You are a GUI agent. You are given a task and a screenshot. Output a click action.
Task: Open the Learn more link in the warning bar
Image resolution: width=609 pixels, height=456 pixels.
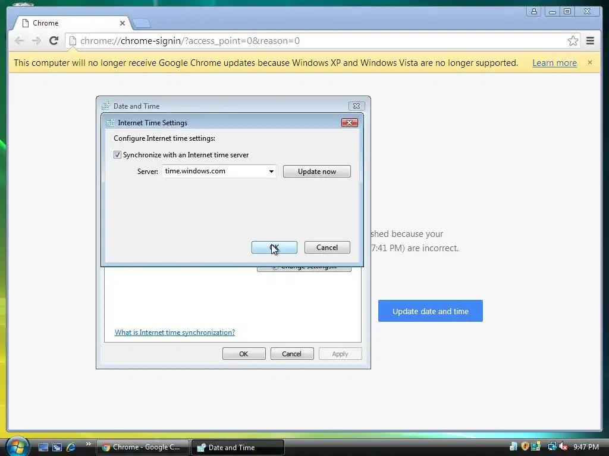coord(554,63)
